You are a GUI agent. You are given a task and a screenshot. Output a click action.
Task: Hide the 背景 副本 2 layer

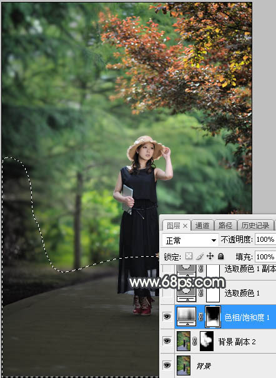pyautogui.click(x=167, y=341)
